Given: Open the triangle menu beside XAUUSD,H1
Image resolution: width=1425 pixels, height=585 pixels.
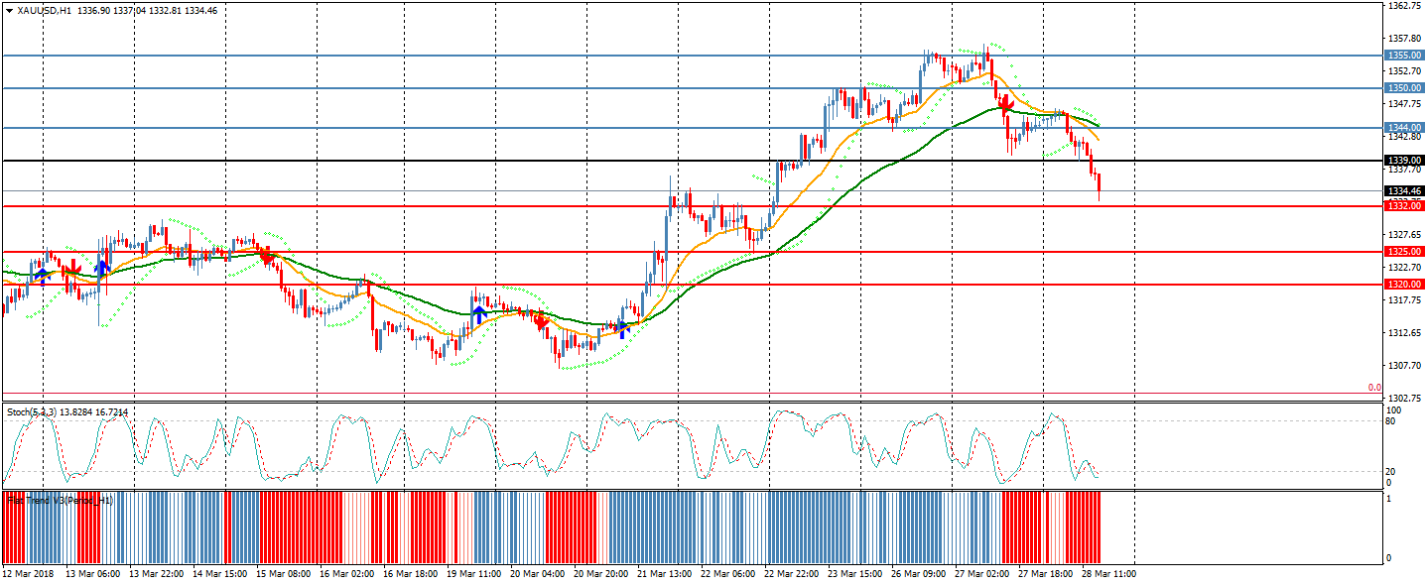Looking at the screenshot, I should tap(9, 10).
